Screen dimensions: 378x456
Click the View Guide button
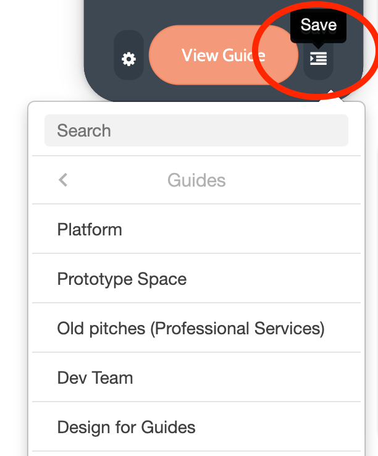(x=224, y=55)
